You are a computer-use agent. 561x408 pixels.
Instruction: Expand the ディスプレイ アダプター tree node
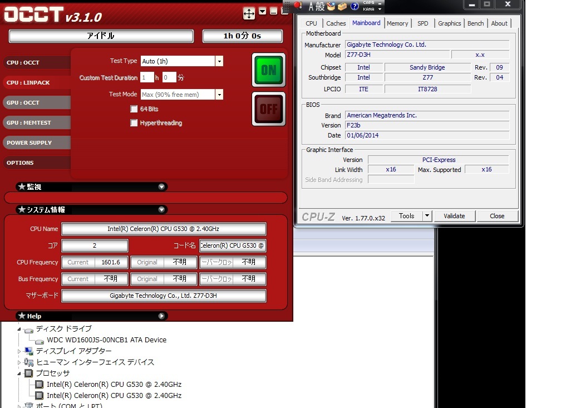point(20,351)
